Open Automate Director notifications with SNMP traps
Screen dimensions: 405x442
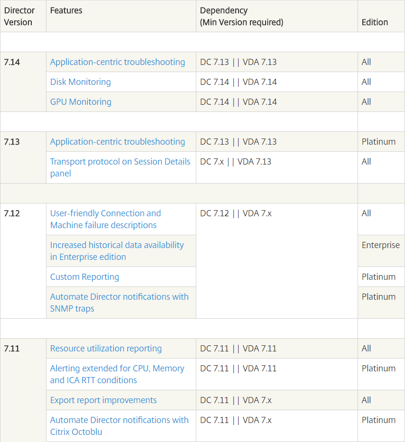119,303
